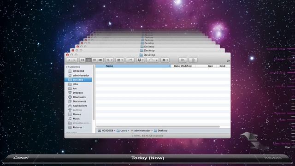Click HD320GB in the path bar
The height and width of the screenshot is (166, 295).
click(x=106, y=130)
